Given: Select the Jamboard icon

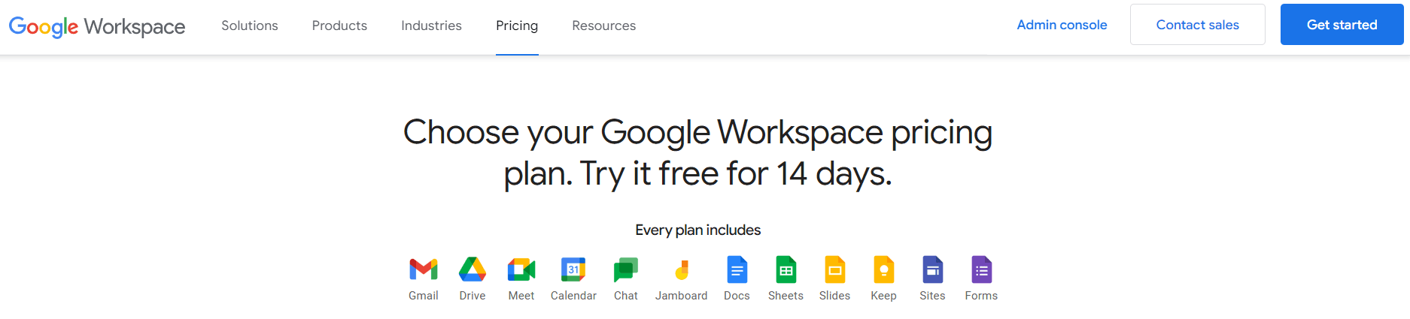Looking at the screenshot, I should [x=682, y=269].
